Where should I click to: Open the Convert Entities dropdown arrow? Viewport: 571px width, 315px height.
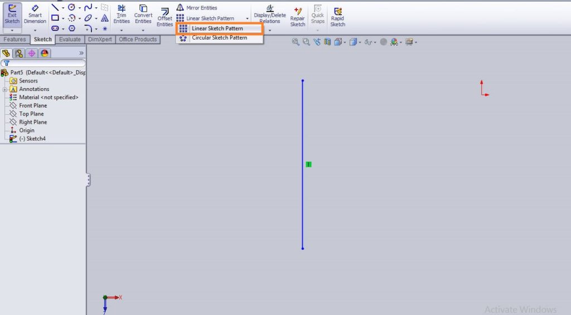143,30
